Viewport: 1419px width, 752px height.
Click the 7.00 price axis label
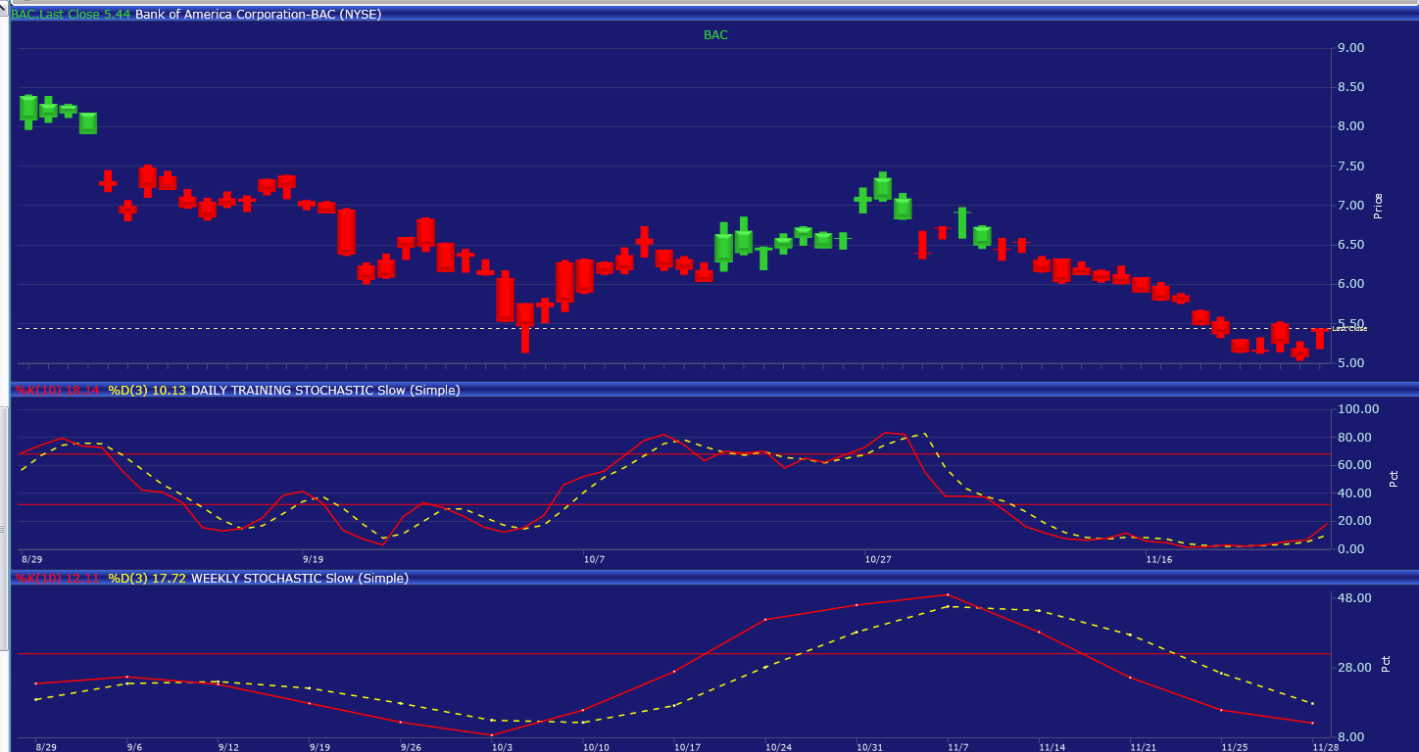1350,206
